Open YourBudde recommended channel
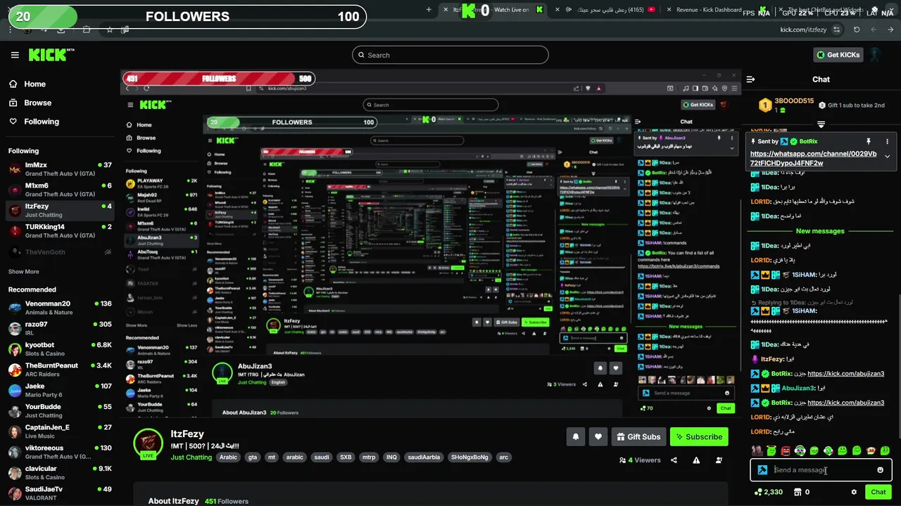 click(x=60, y=410)
